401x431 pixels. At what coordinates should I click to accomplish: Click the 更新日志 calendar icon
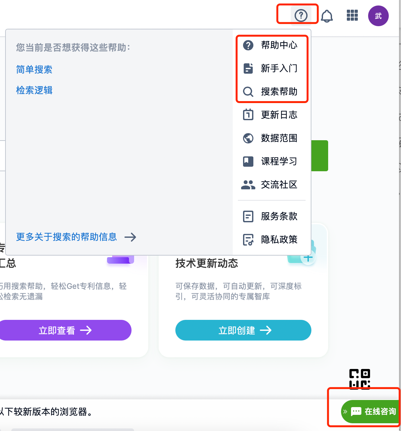point(248,115)
